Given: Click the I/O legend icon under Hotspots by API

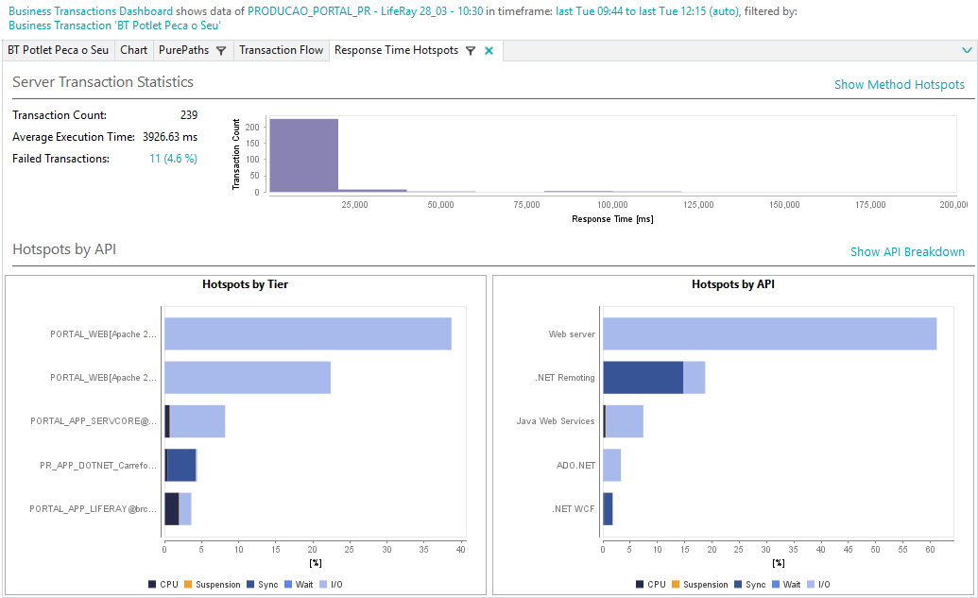Looking at the screenshot, I should [811, 585].
